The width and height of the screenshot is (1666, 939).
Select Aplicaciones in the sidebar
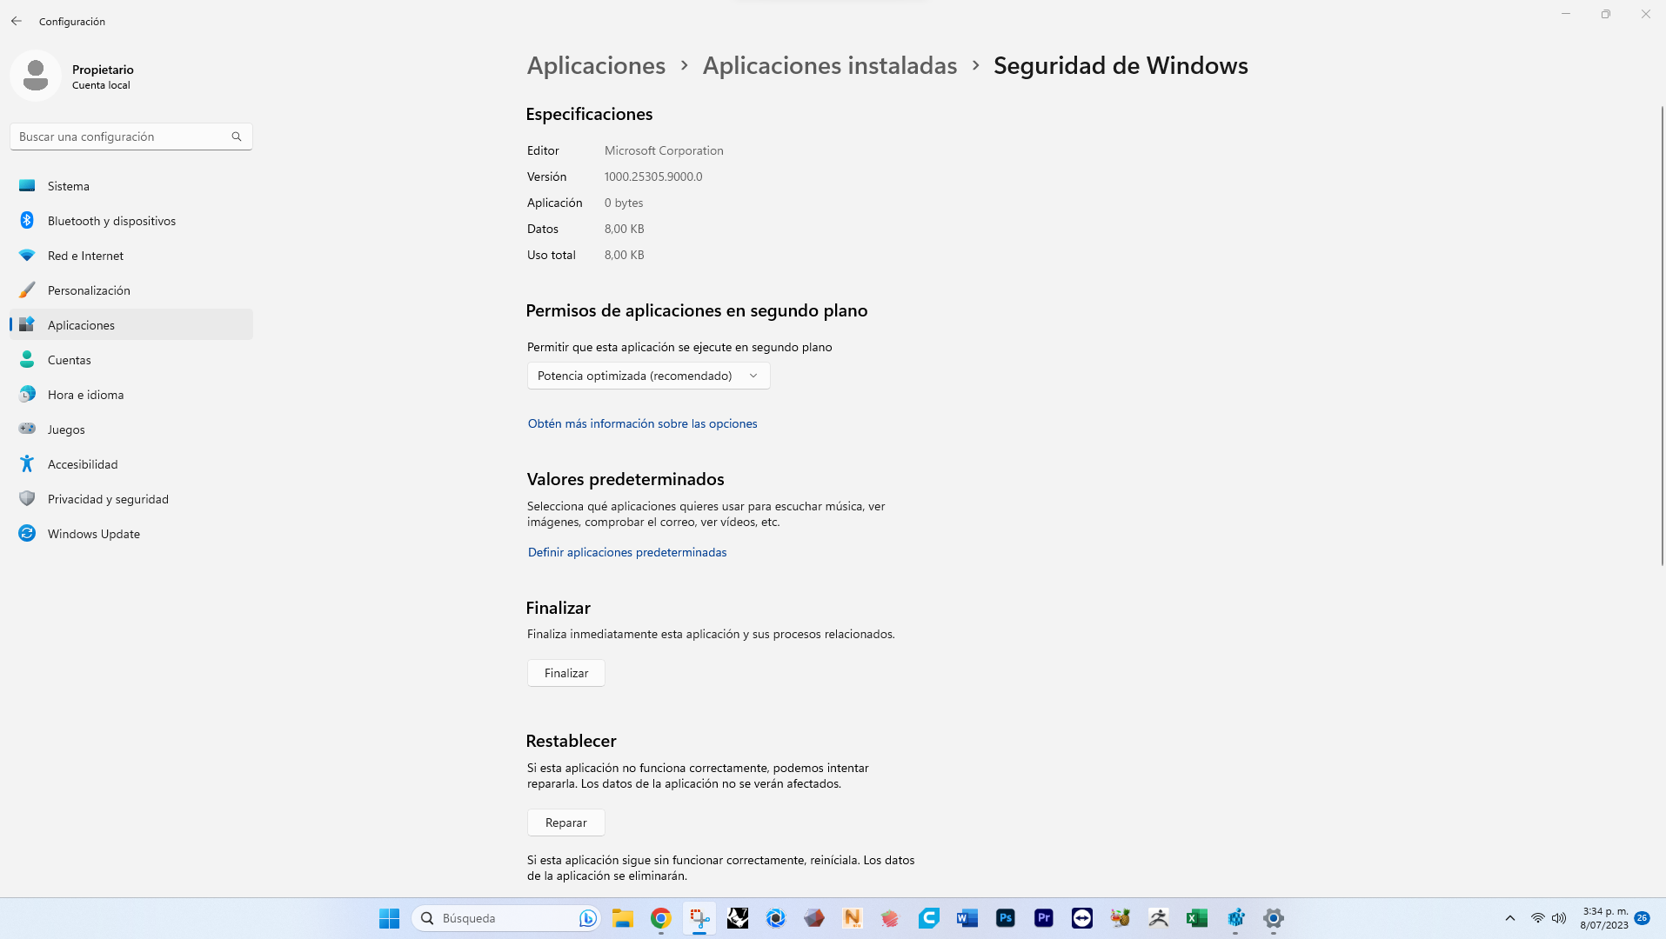[131, 325]
